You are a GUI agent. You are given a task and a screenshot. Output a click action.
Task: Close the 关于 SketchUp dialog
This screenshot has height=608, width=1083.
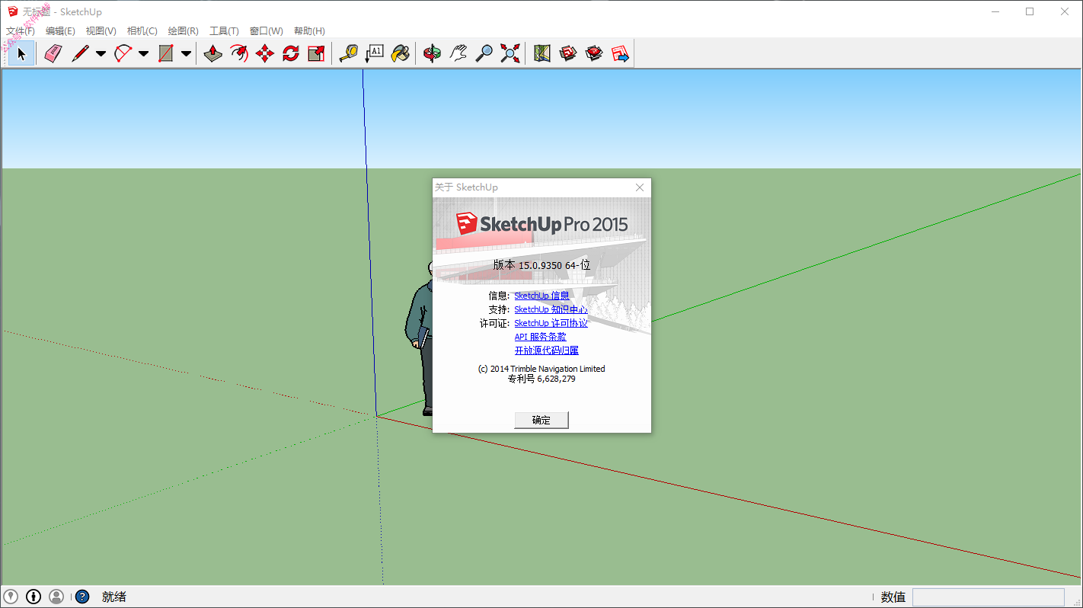[640, 187]
